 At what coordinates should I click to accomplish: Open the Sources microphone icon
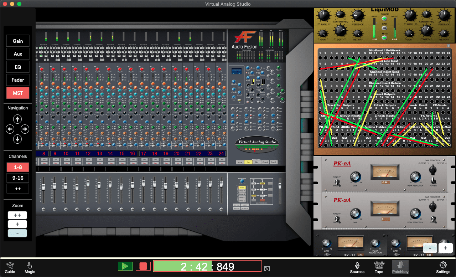point(357,265)
